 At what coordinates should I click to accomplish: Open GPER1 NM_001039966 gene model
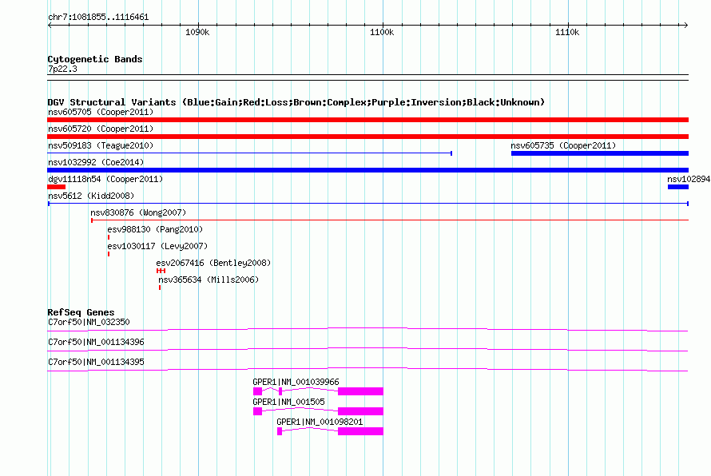pyautogui.click(x=318, y=391)
